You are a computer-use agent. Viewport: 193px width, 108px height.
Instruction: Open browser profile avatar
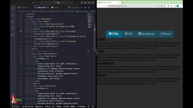178,6
